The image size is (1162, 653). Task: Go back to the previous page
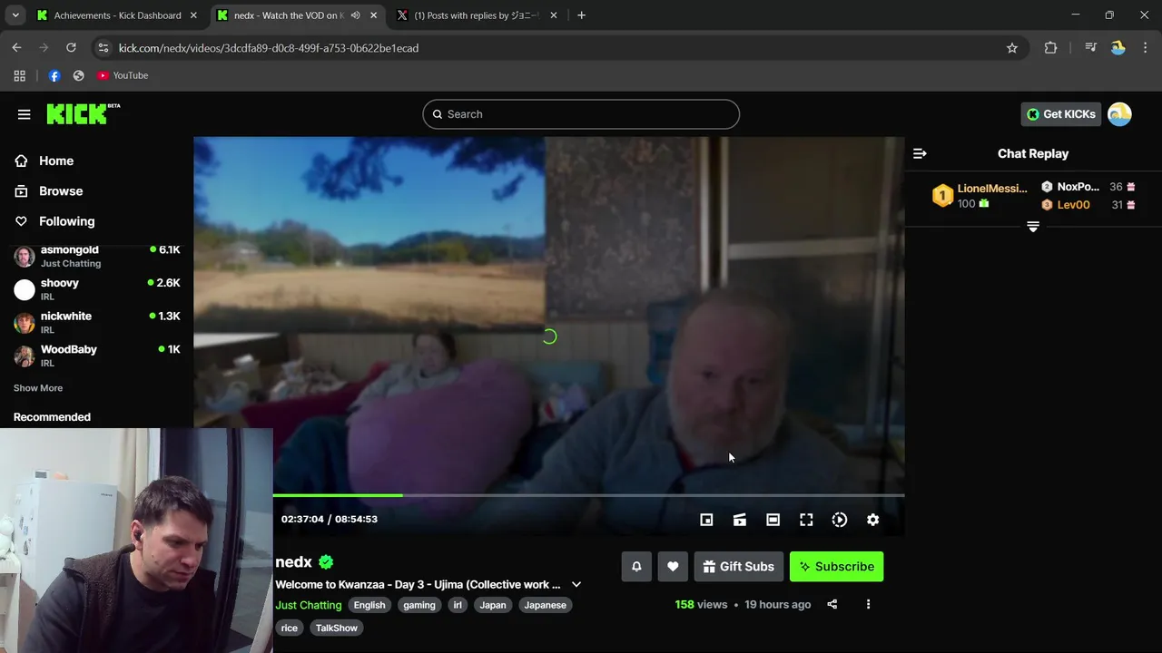16,48
